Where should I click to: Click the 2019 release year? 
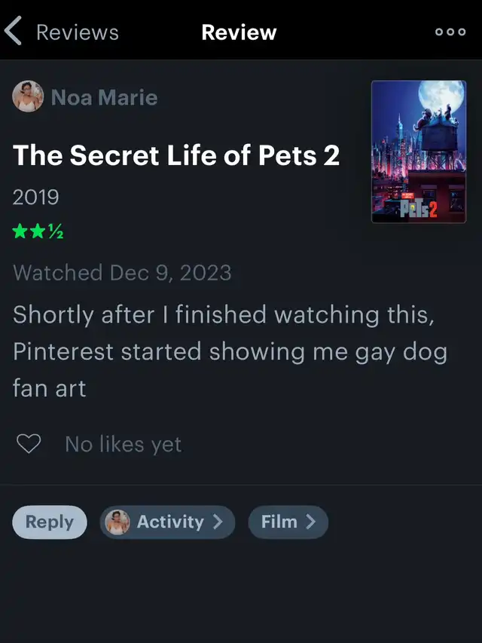36,197
